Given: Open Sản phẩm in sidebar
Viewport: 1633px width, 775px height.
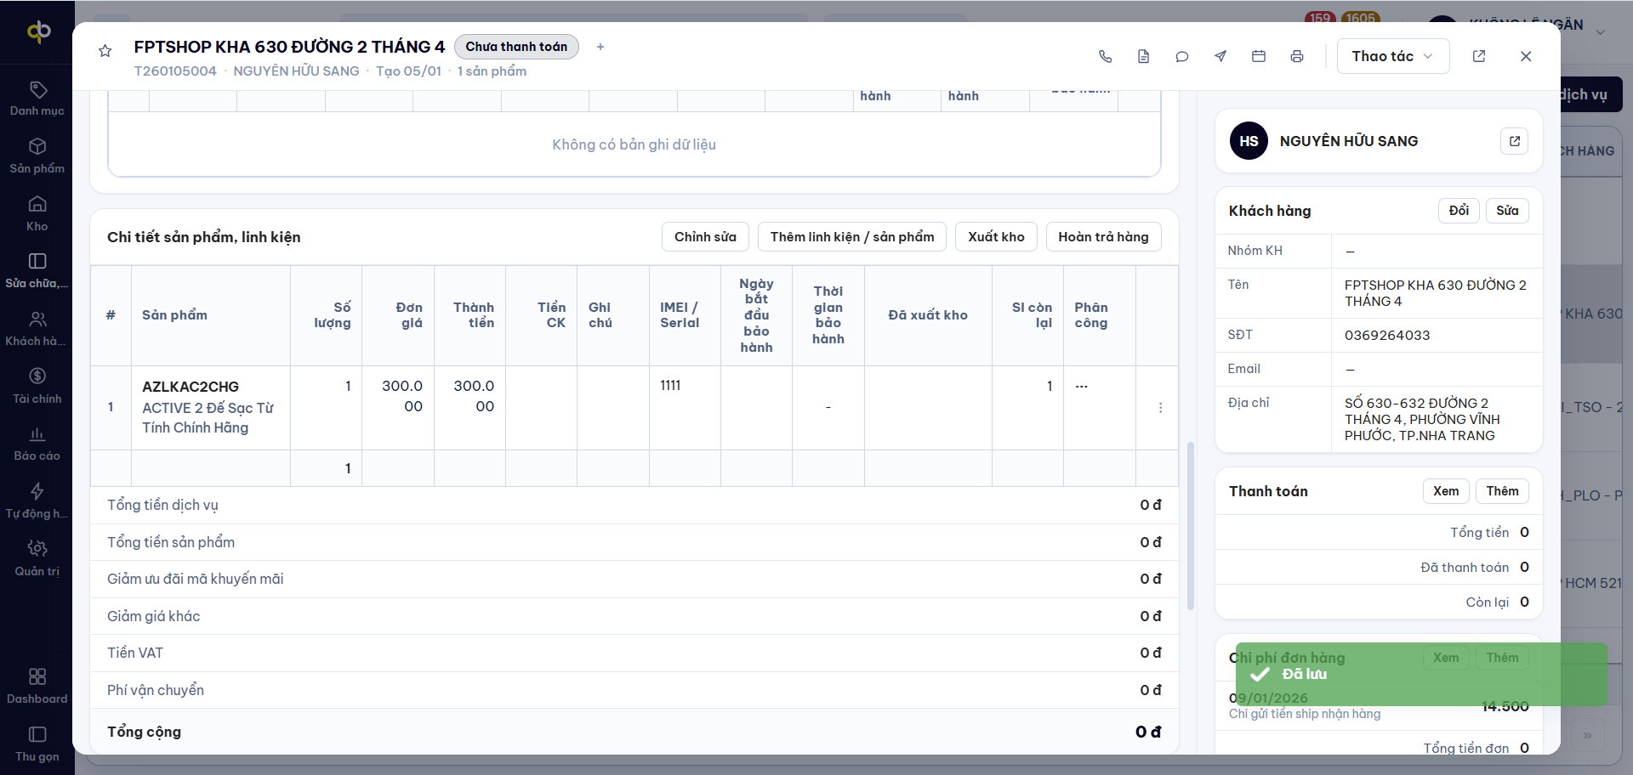Looking at the screenshot, I should click(x=37, y=156).
